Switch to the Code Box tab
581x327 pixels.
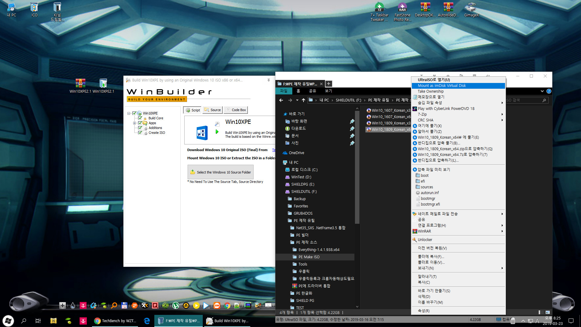(x=236, y=110)
